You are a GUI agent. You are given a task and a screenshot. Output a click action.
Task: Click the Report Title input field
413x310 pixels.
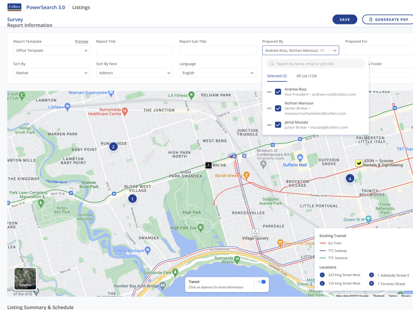135,50
